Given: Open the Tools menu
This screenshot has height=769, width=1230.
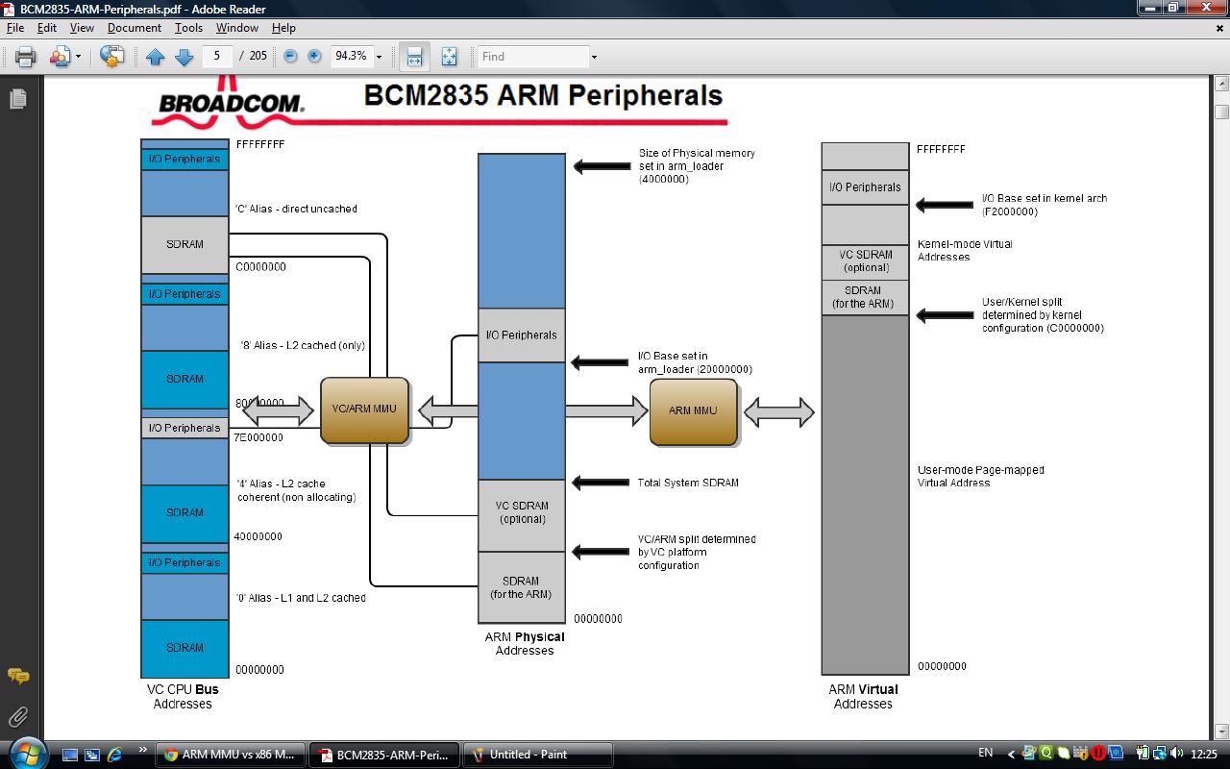Looking at the screenshot, I should pyautogui.click(x=188, y=28).
